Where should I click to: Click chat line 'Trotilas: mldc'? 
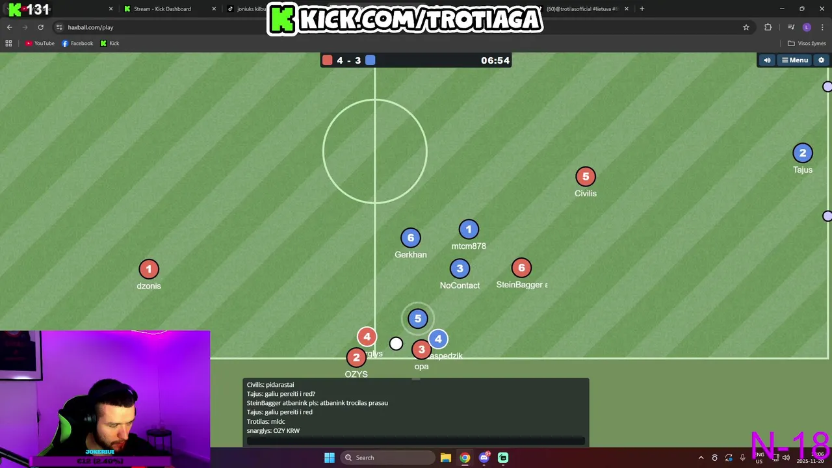click(266, 421)
